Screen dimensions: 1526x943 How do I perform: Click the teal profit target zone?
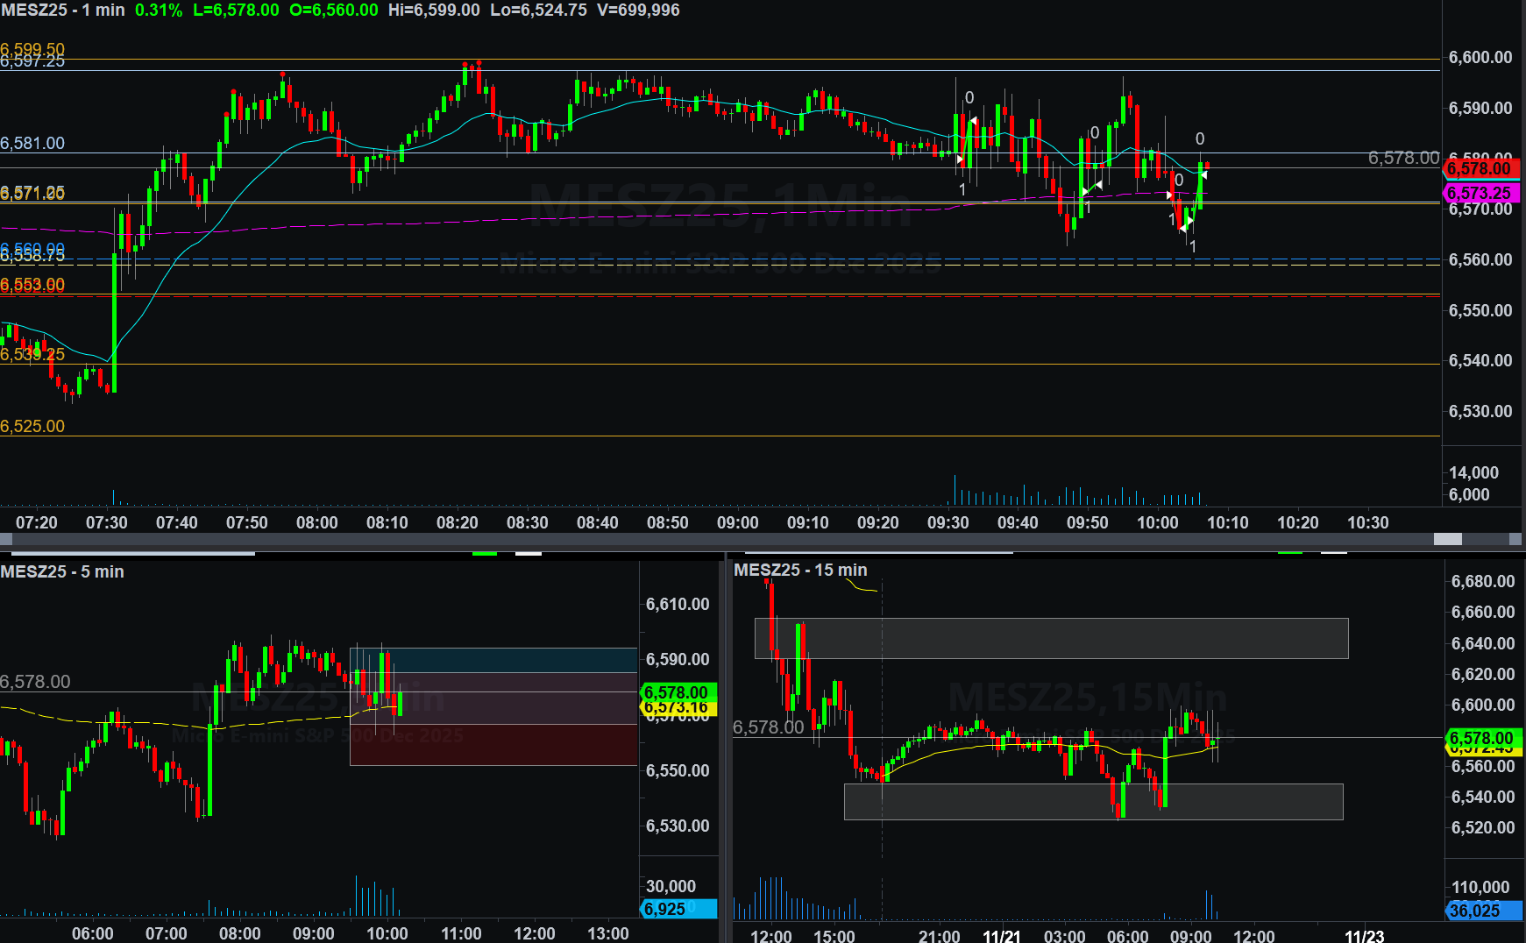click(x=493, y=660)
